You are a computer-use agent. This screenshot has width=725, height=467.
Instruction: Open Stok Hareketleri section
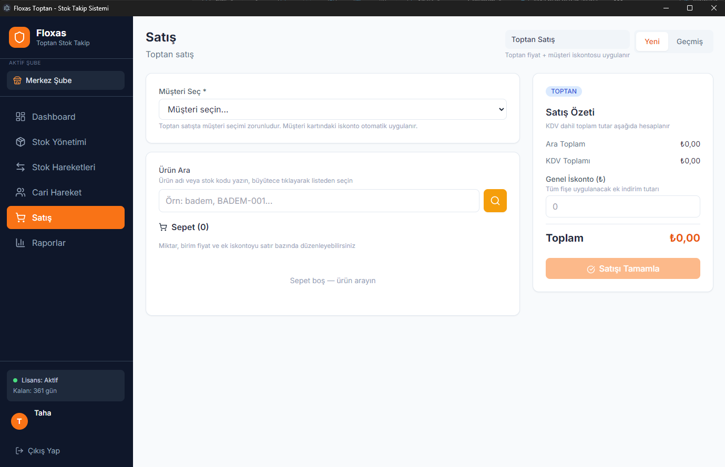click(x=66, y=167)
